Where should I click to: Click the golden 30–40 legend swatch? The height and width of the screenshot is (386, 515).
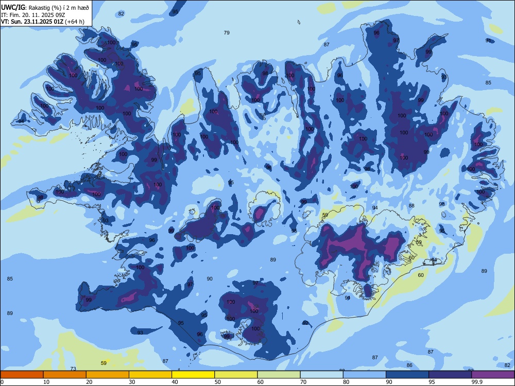pyautogui.click(x=150, y=375)
